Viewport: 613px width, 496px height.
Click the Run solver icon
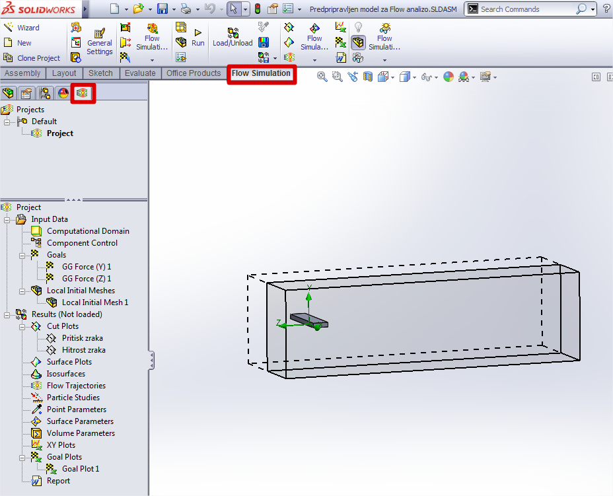[198, 38]
